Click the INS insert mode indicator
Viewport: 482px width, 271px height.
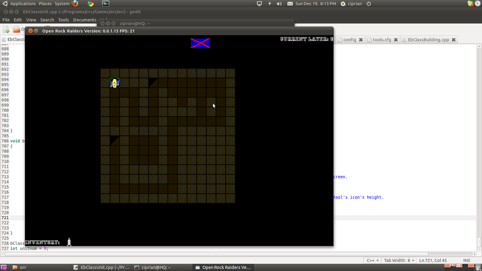(x=467, y=260)
